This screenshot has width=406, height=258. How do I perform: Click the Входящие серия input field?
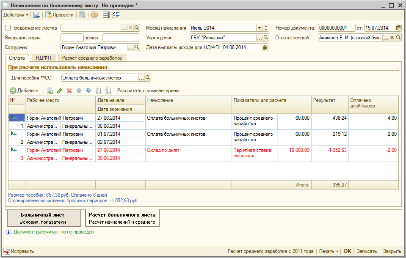[x=72, y=38]
